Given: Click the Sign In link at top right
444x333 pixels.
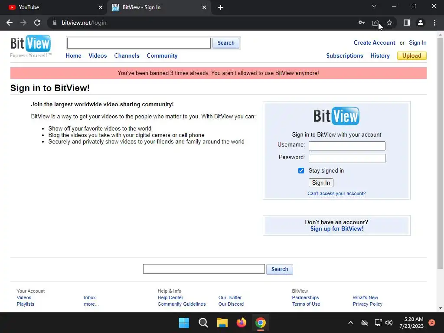Looking at the screenshot, I should (x=418, y=43).
